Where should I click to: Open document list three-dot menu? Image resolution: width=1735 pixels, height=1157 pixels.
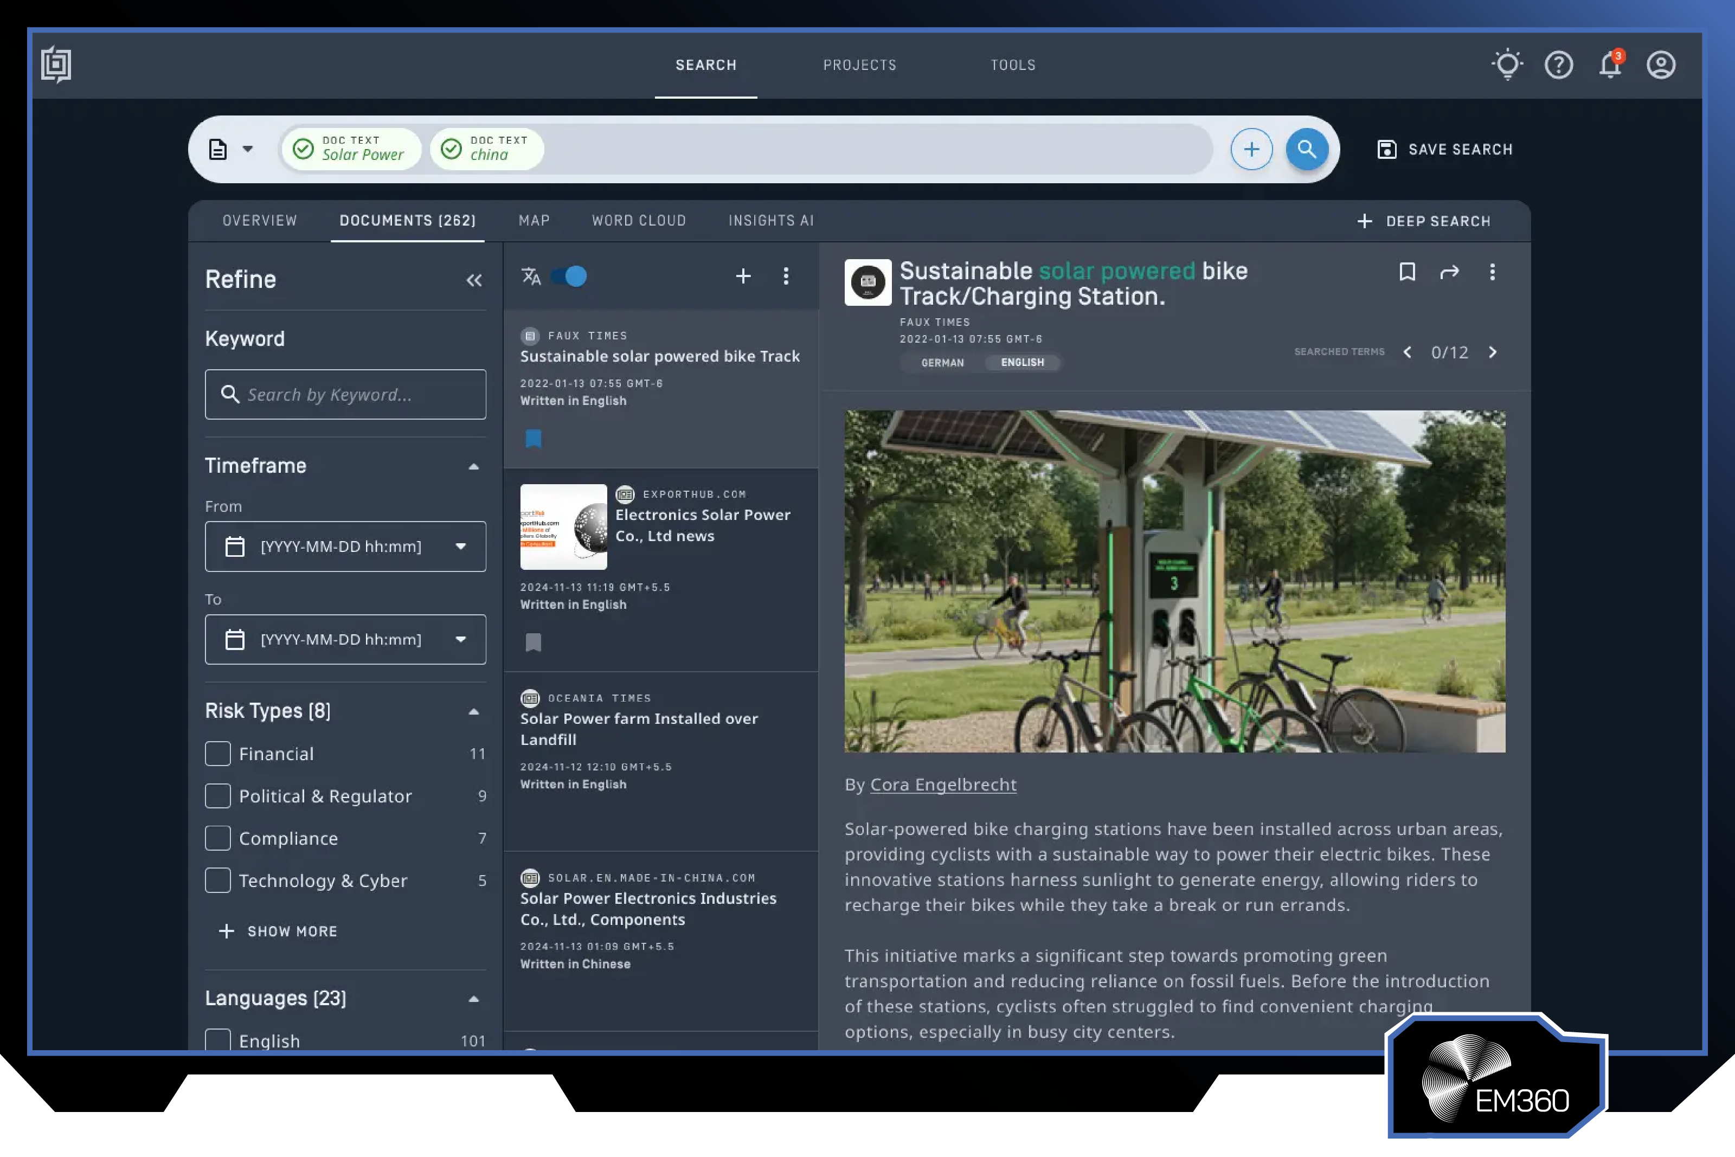(x=786, y=276)
